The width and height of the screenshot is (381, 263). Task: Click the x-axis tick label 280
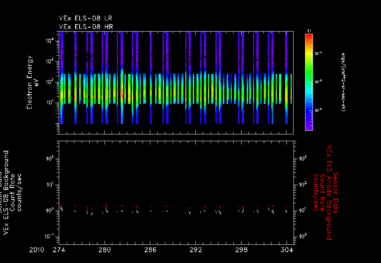point(105,250)
